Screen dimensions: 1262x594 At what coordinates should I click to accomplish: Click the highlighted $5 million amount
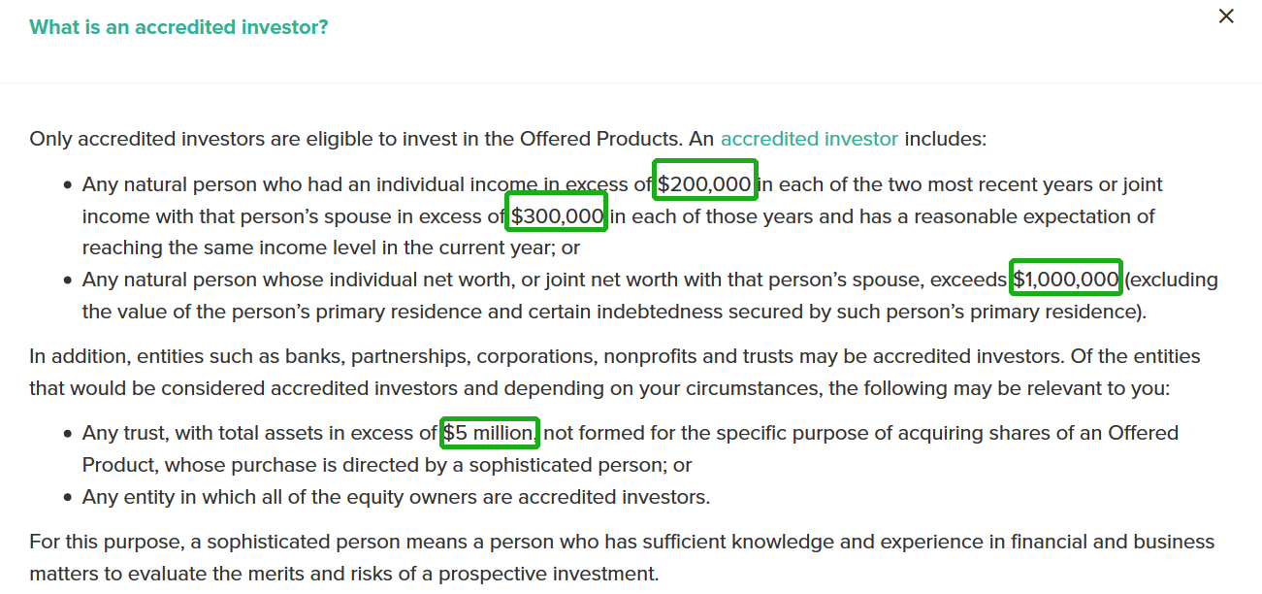tap(490, 433)
